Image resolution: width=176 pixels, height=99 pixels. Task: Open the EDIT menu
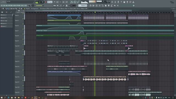(4, 5)
